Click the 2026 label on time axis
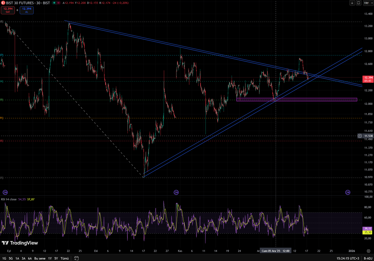This screenshot has height=261, width=374. 352,251
